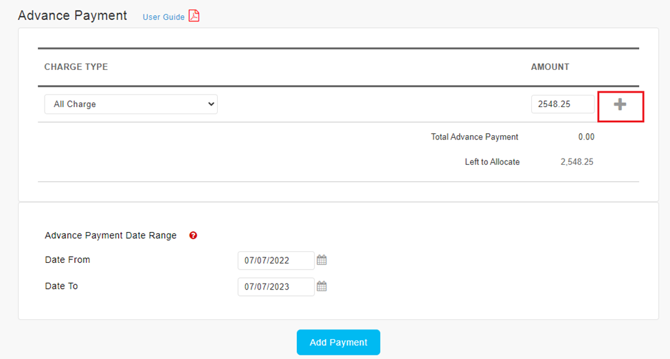The height and width of the screenshot is (359, 670).
Task: Click the User Guide link
Action: pyautogui.click(x=164, y=17)
